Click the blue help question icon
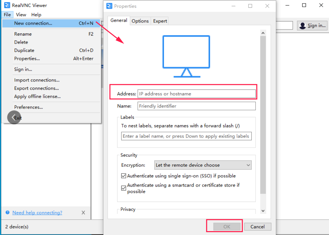The height and width of the screenshot is (235, 329). click(8, 212)
